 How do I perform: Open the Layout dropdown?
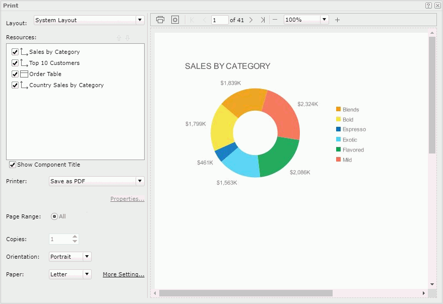pyautogui.click(x=140, y=20)
